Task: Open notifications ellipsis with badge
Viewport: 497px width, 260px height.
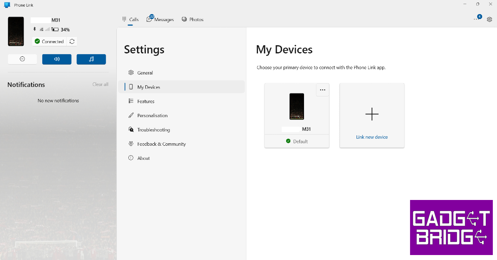Action: (x=476, y=19)
